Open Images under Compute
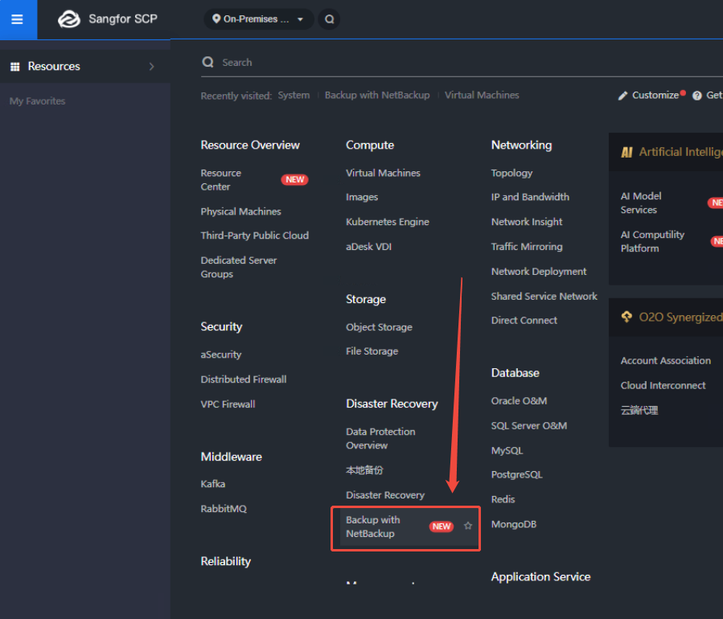723x619 pixels. (362, 197)
